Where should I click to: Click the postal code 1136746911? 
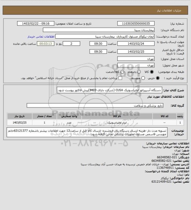coord(165,168)
